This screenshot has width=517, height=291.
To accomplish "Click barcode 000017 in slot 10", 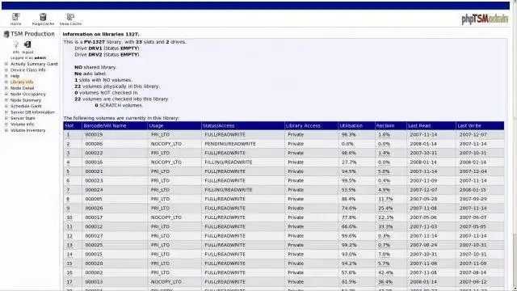I will pyautogui.click(x=94, y=217).
